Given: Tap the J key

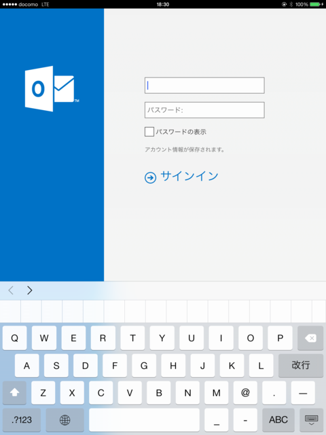Looking at the screenshot, I should (x=202, y=366).
